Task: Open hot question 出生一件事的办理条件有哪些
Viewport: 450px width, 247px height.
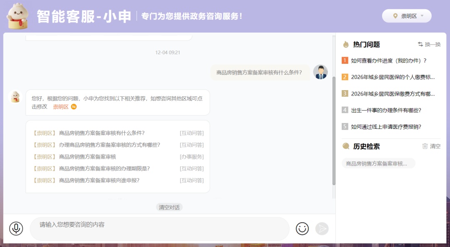Action: point(386,110)
